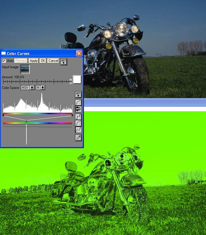
Task: Confirm with the OK button
Action: pos(43,61)
